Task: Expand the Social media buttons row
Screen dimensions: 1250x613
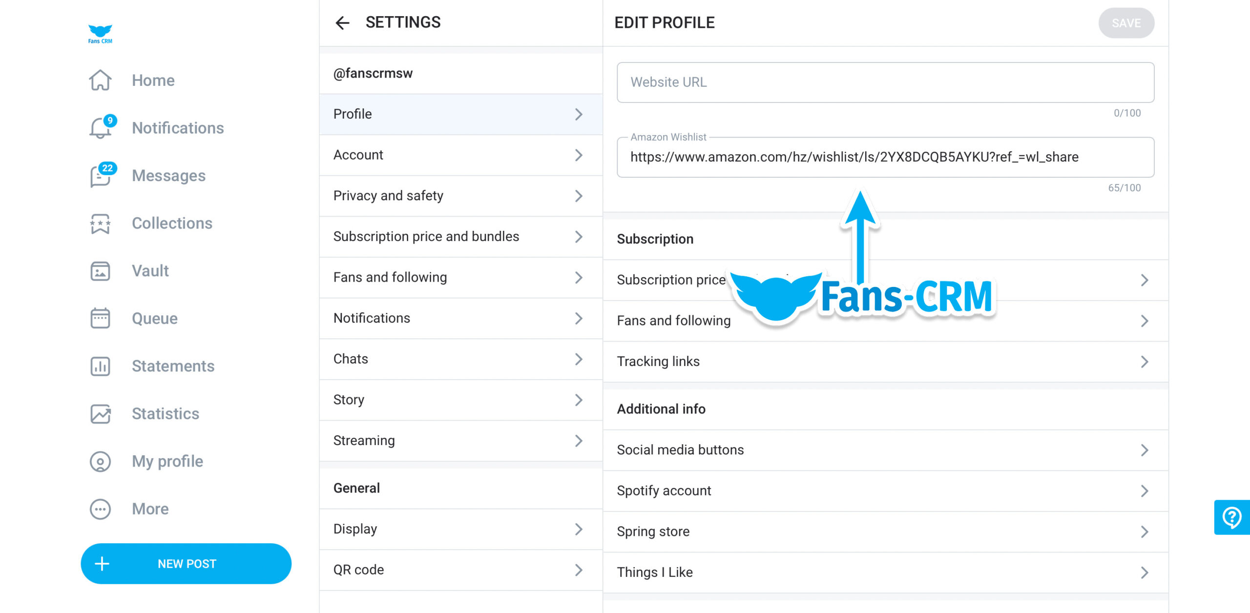Action: [x=885, y=450]
